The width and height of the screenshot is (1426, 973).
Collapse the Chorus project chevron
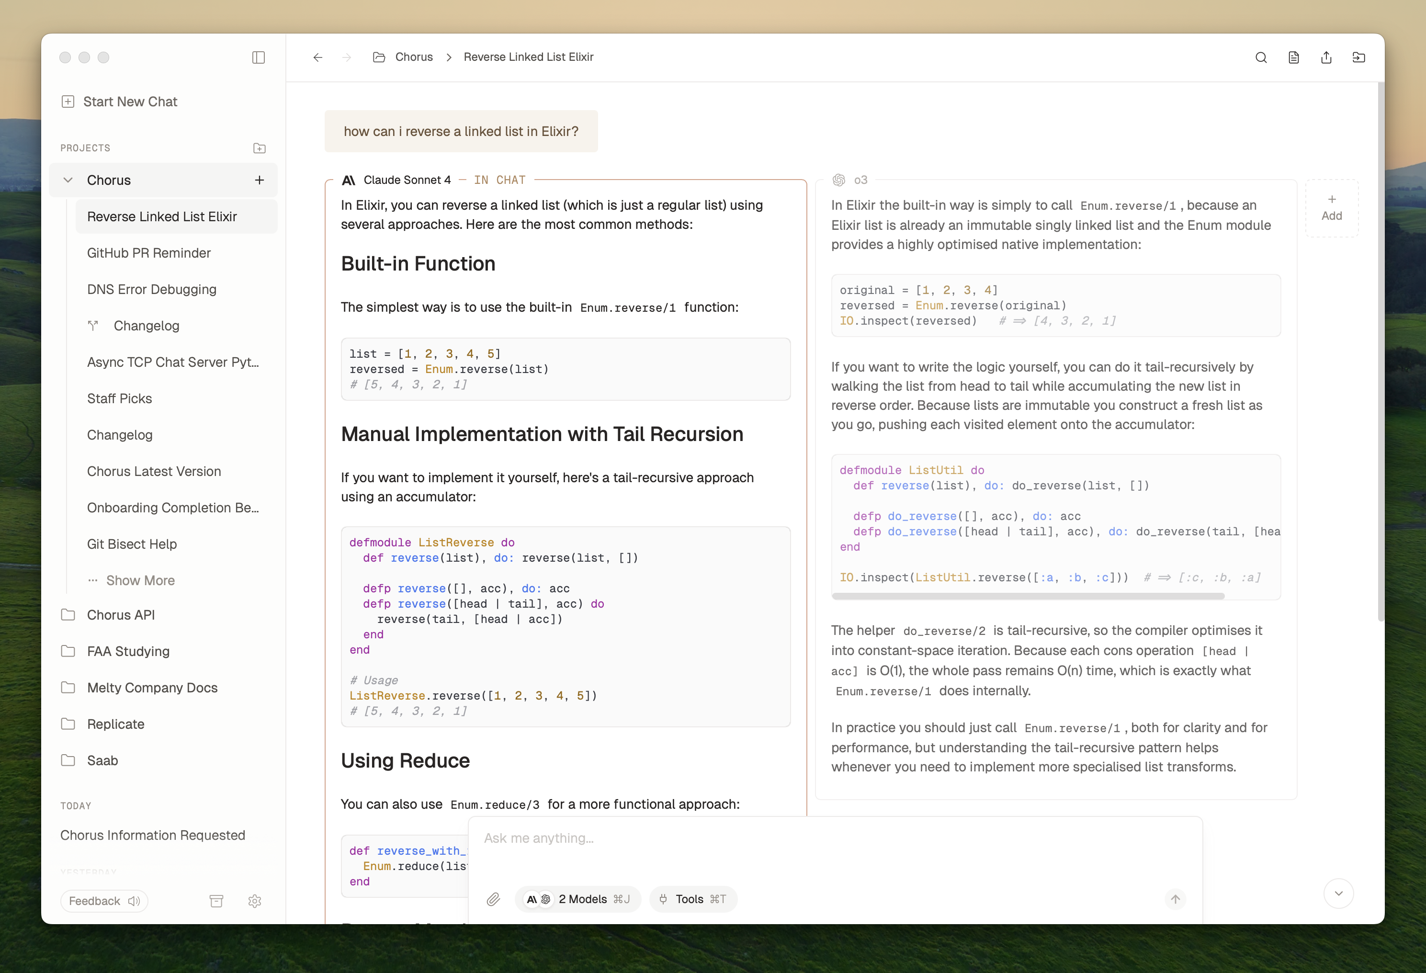point(68,180)
